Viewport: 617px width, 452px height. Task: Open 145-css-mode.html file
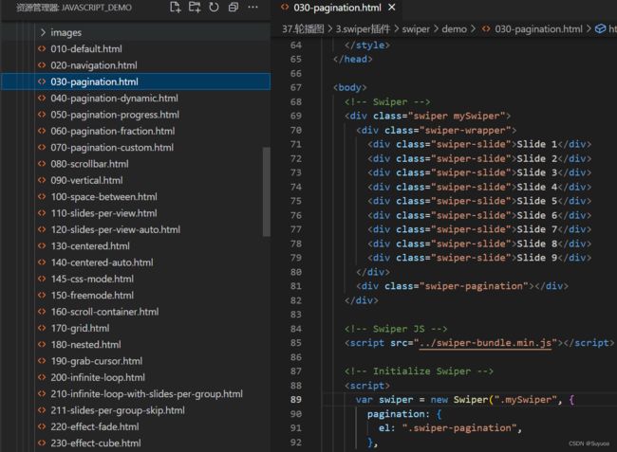(x=136, y=279)
